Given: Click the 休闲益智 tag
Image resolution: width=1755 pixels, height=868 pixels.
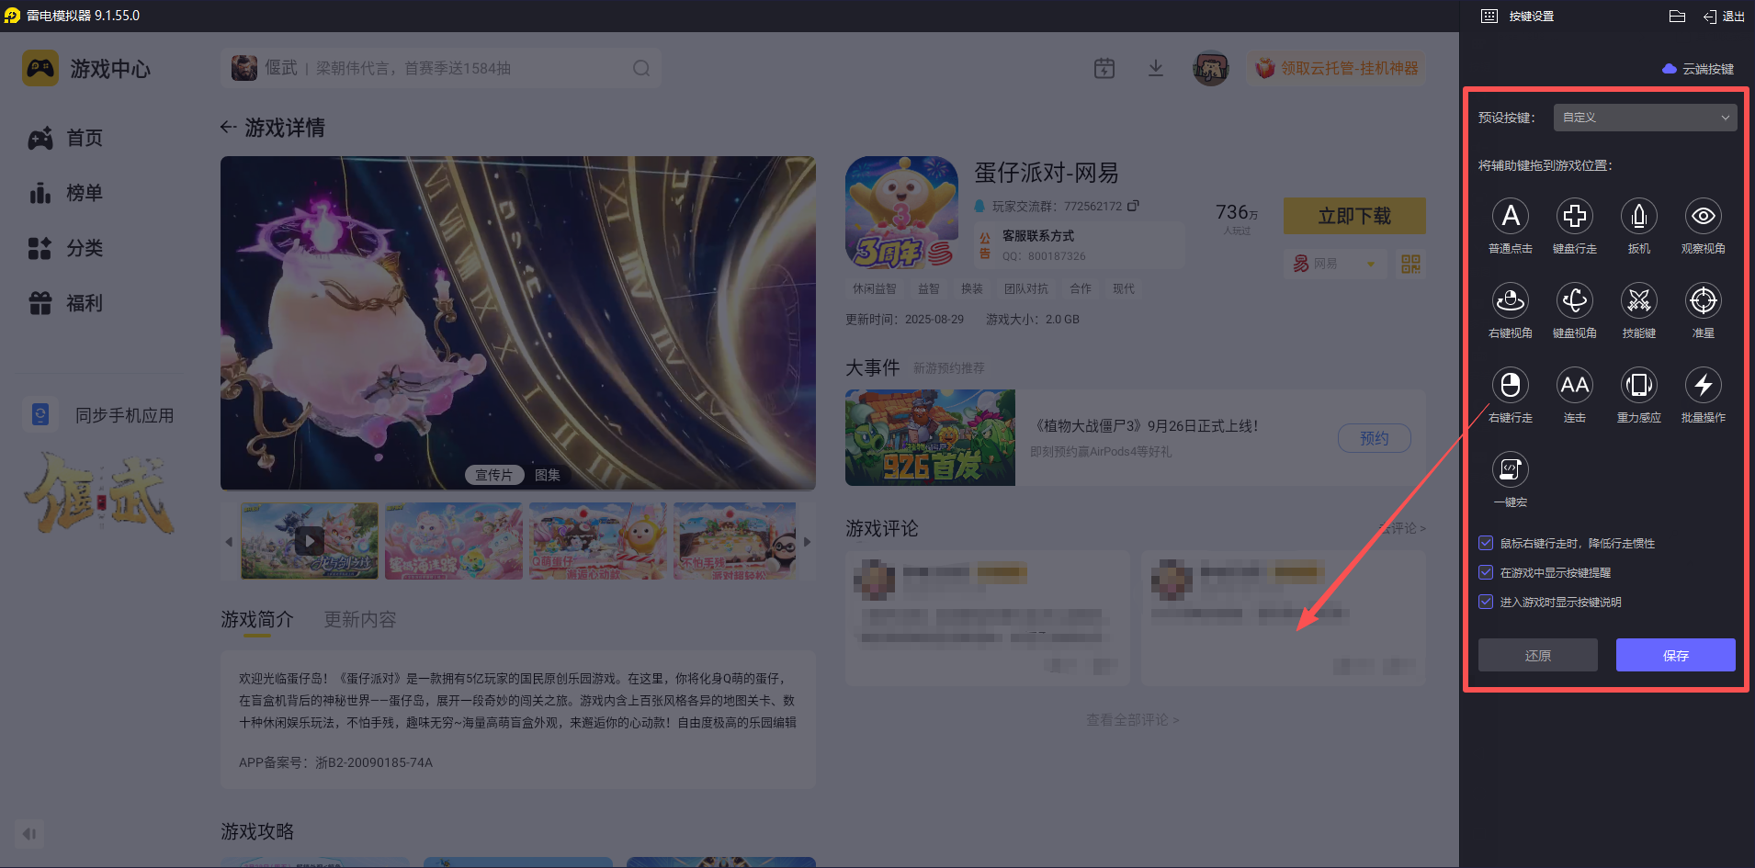Looking at the screenshot, I should [x=874, y=288].
